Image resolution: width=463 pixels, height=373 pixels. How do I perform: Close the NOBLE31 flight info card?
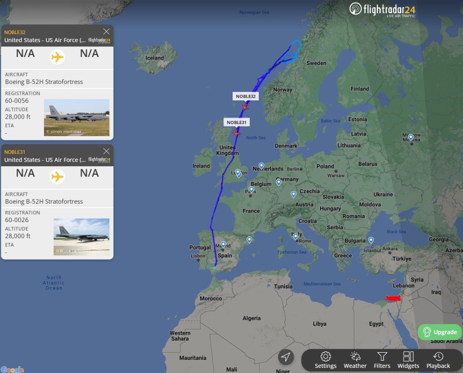click(106, 151)
